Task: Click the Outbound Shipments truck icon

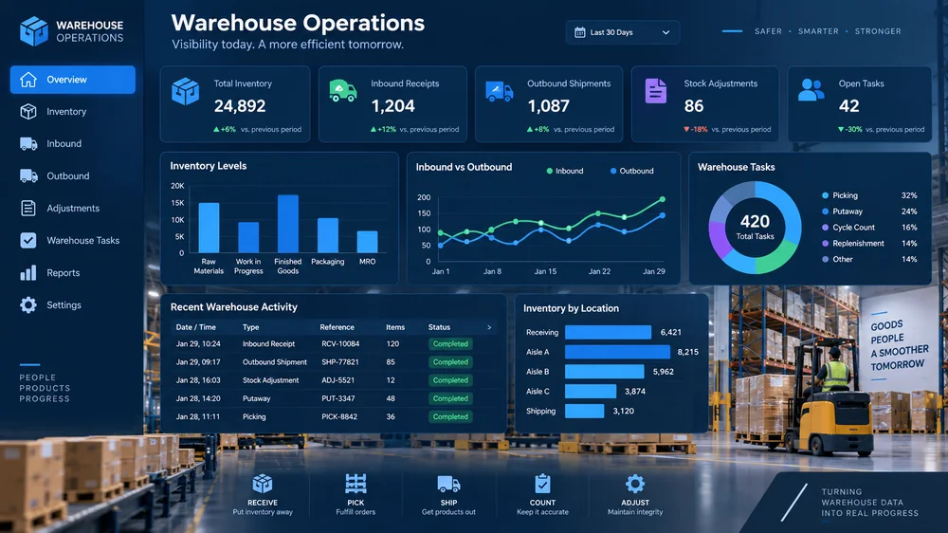Action: [x=500, y=91]
